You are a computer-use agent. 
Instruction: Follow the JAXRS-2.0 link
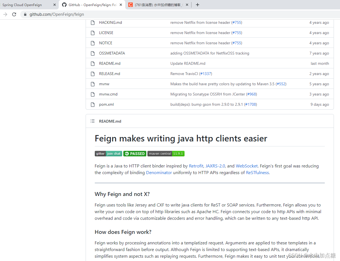pos(215,166)
